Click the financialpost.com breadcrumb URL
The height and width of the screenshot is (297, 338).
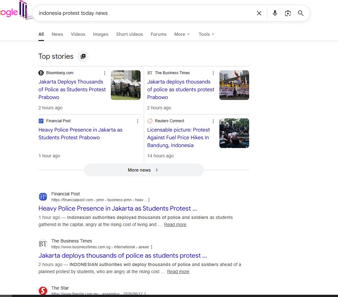click(99, 200)
